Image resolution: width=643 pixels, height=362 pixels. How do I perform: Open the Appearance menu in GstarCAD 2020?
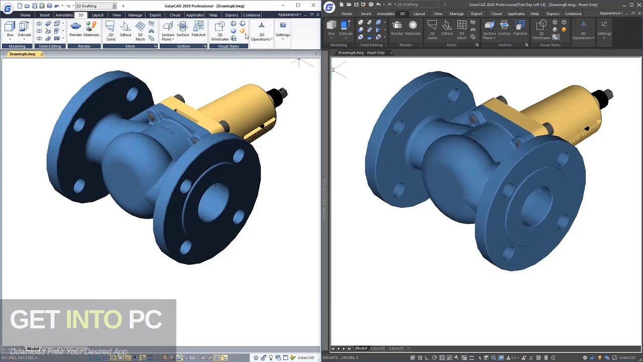(x=611, y=14)
